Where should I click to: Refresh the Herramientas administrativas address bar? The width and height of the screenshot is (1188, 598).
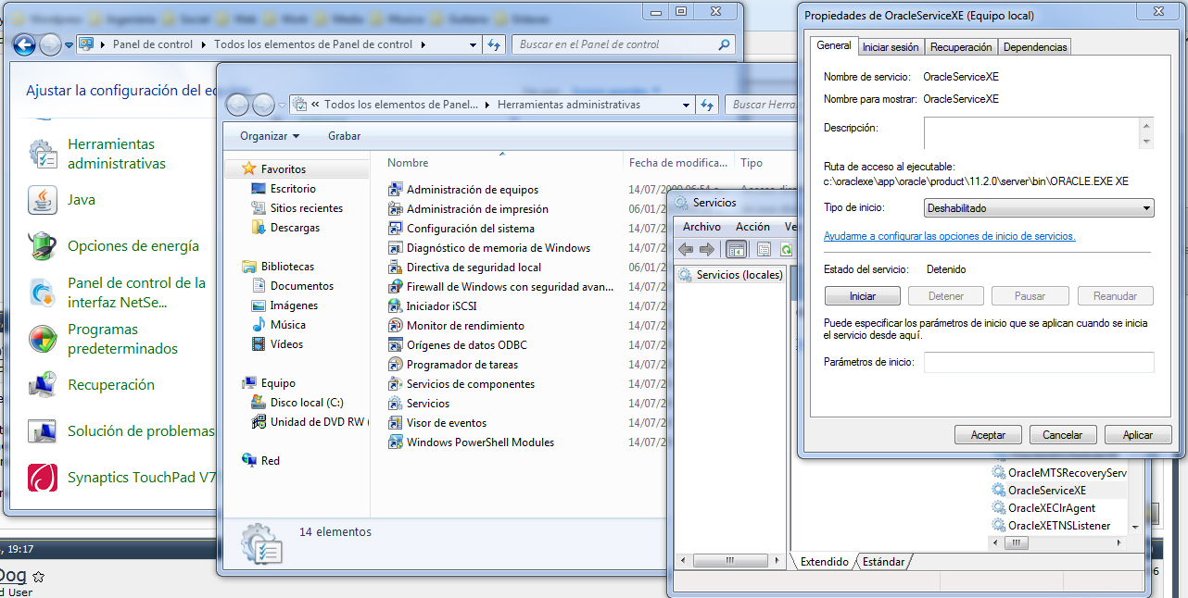708,105
